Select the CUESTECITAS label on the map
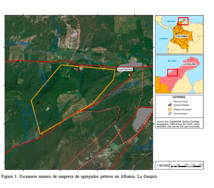Screen dimensions: 214x188 tap(125, 70)
